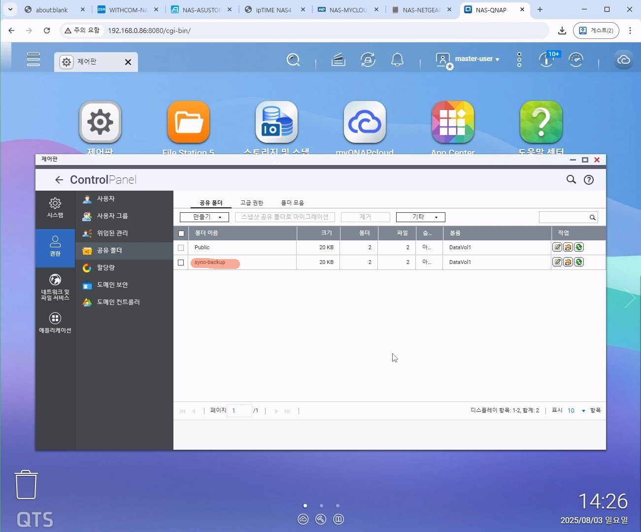Switch to the 폴더 모음 tab
Image resolution: width=641 pixels, height=532 pixels.
pyautogui.click(x=292, y=203)
